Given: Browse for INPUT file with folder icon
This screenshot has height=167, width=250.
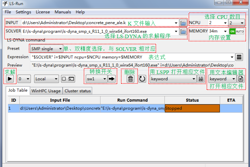Looking at the screenshot, I should tap(183, 23).
